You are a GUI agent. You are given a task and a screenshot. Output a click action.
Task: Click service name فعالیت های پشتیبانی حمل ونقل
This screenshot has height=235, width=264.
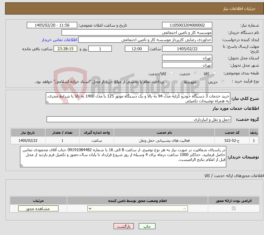click(x=164, y=140)
